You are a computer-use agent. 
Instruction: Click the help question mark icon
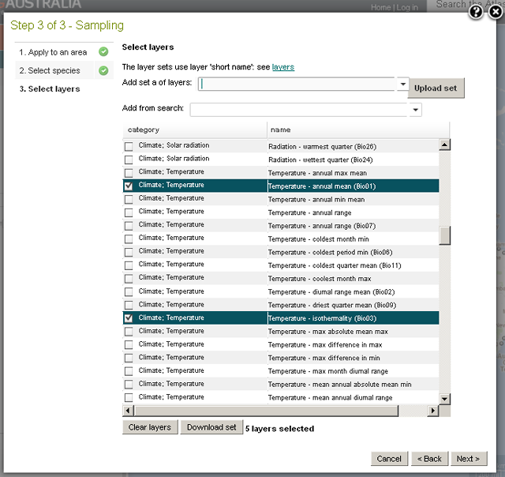point(476,11)
